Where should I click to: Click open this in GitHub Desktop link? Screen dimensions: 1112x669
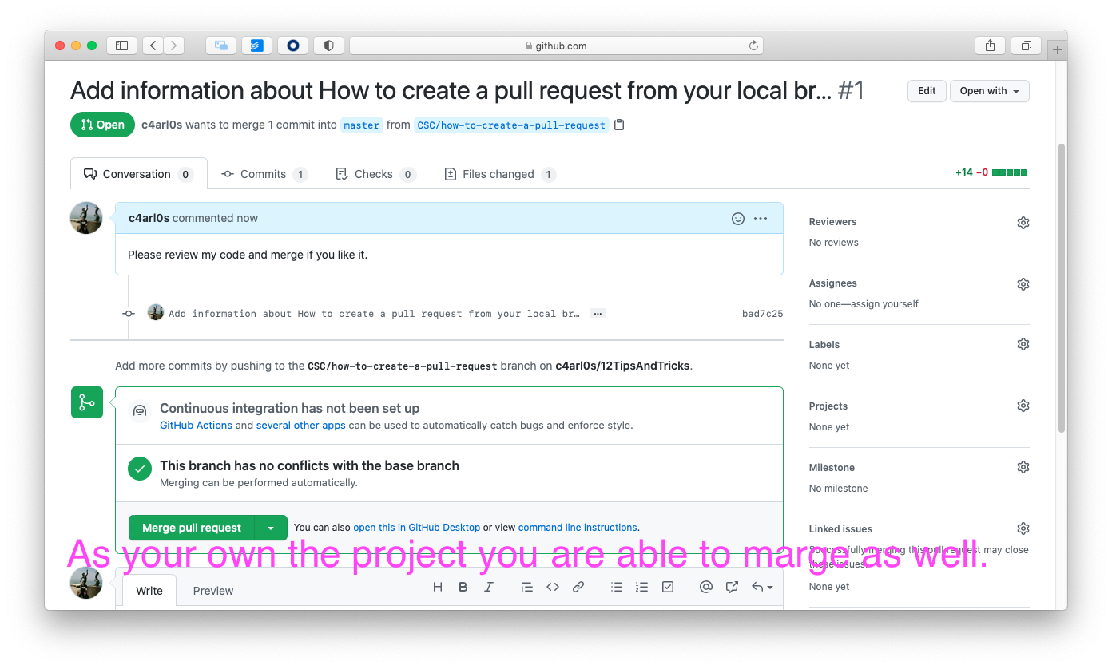click(417, 528)
